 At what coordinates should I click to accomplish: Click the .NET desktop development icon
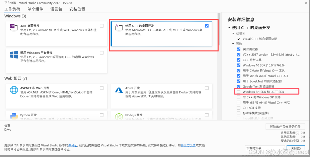click(14, 28)
